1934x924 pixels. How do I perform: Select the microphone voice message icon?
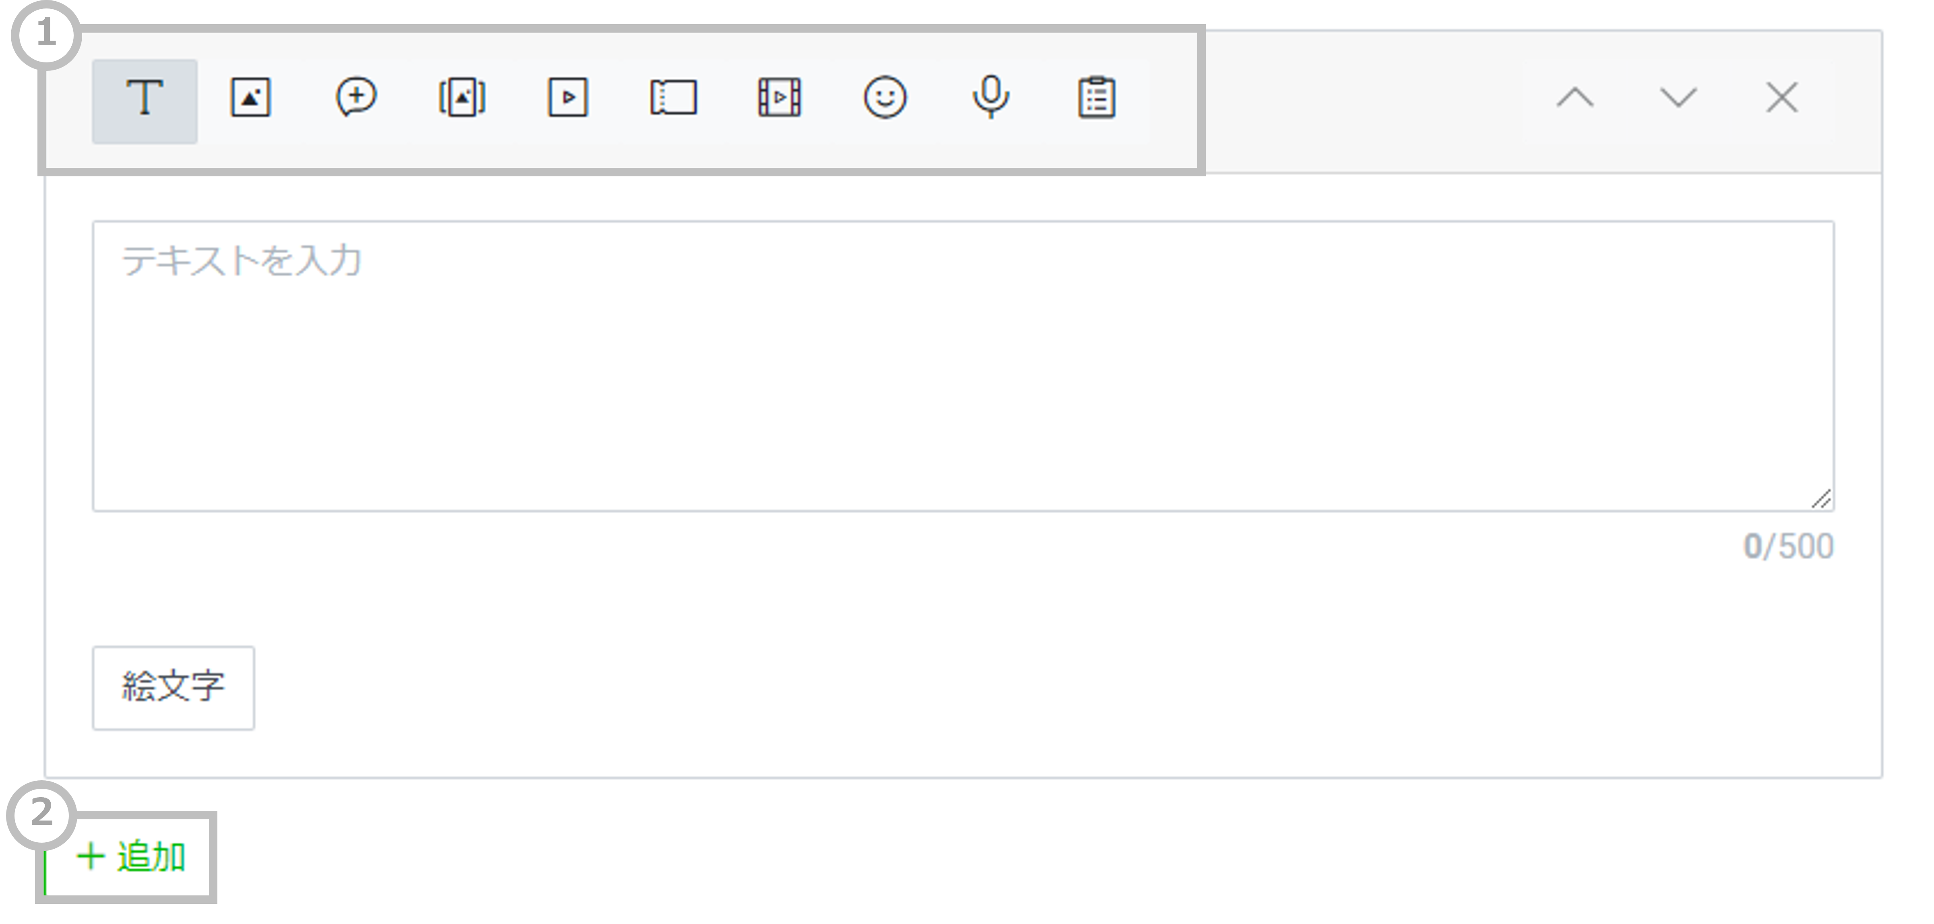click(x=991, y=97)
